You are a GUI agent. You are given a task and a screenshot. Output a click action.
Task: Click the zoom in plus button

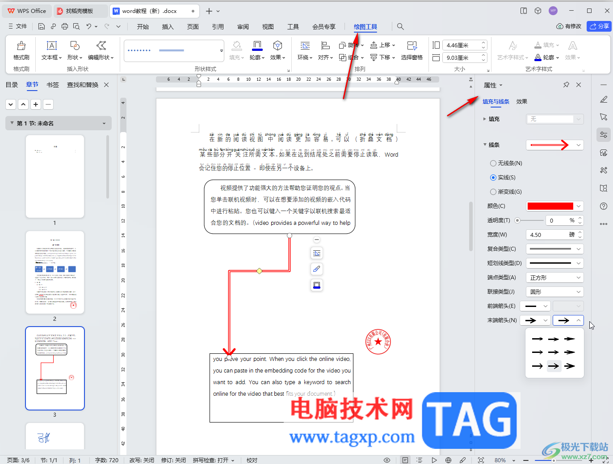click(x=591, y=460)
